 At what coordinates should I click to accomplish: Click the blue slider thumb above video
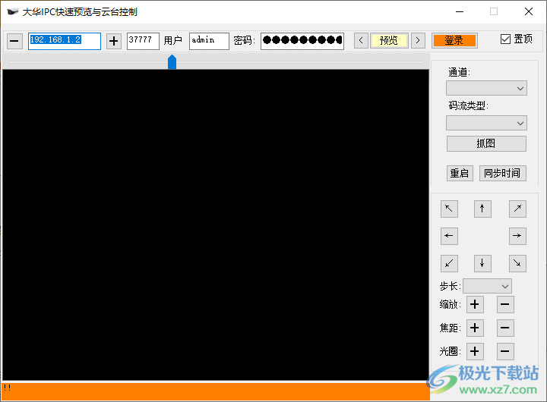point(172,61)
